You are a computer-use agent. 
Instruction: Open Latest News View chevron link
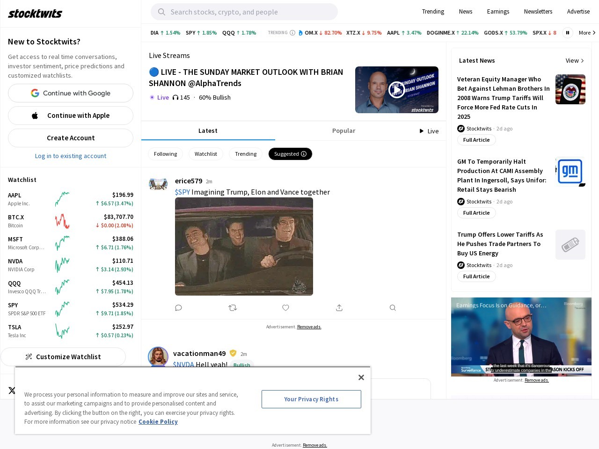tap(575, 60)
